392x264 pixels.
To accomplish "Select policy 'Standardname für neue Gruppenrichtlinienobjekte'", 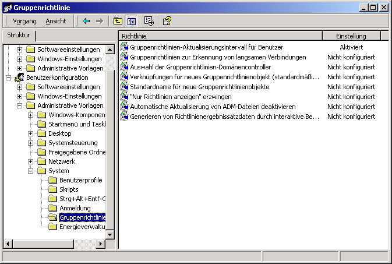I will pyautogui.click(x=200, y=87).
